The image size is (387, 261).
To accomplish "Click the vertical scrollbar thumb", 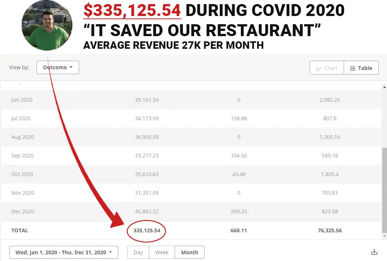I will [384, 190].
